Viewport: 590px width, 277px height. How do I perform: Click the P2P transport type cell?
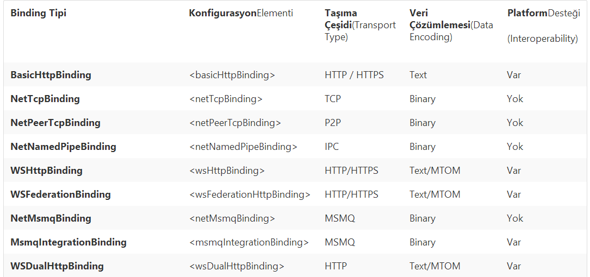pyautogui.click(x=333, y=123)
